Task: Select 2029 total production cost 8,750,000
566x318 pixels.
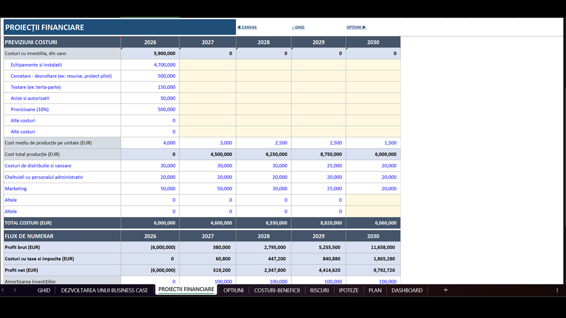Action: tap(318, 155)
